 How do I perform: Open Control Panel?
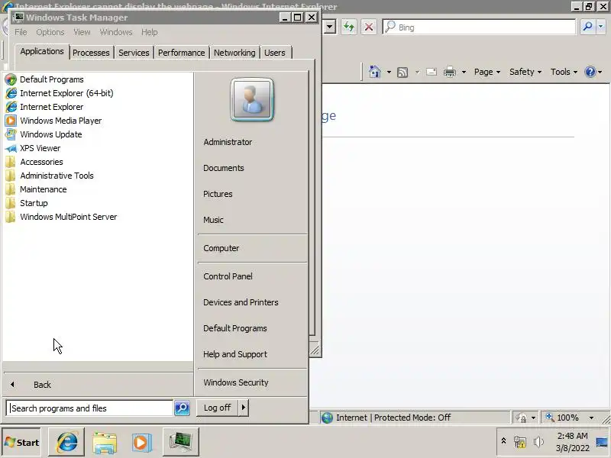(228, 276)
